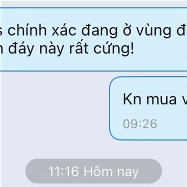This screenshot has width=187, height=187.
Task: Click the word 'Kn' in the lower bubble
Action: (x=132, y=99)
